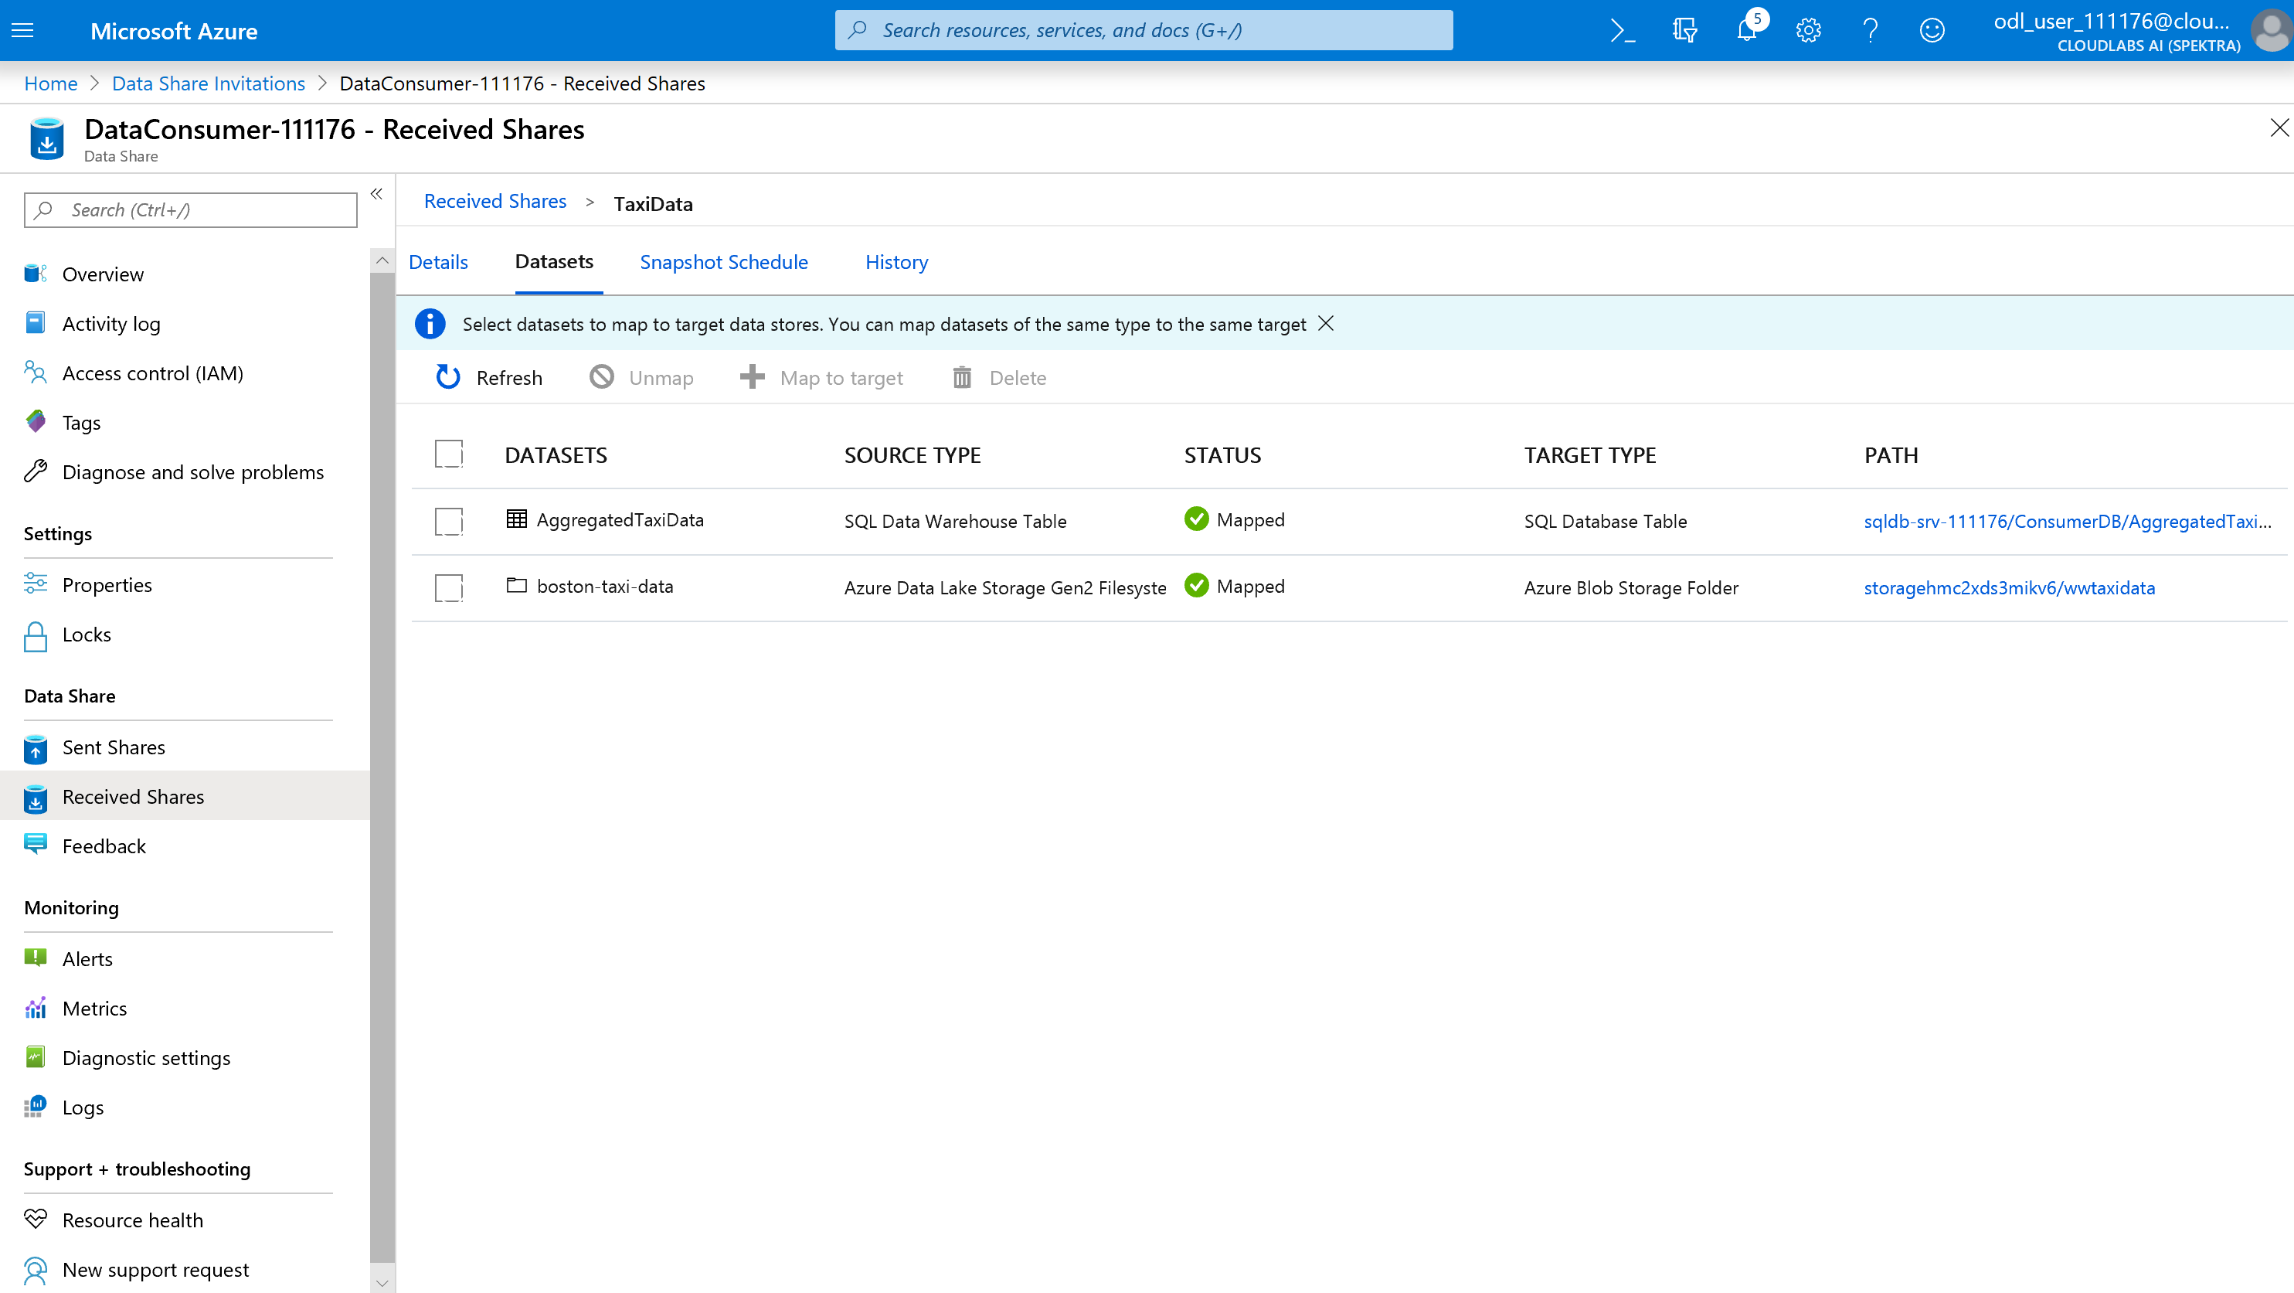
Task: Click the Refresh icon in the toolbar
Action: click(448, 378)
